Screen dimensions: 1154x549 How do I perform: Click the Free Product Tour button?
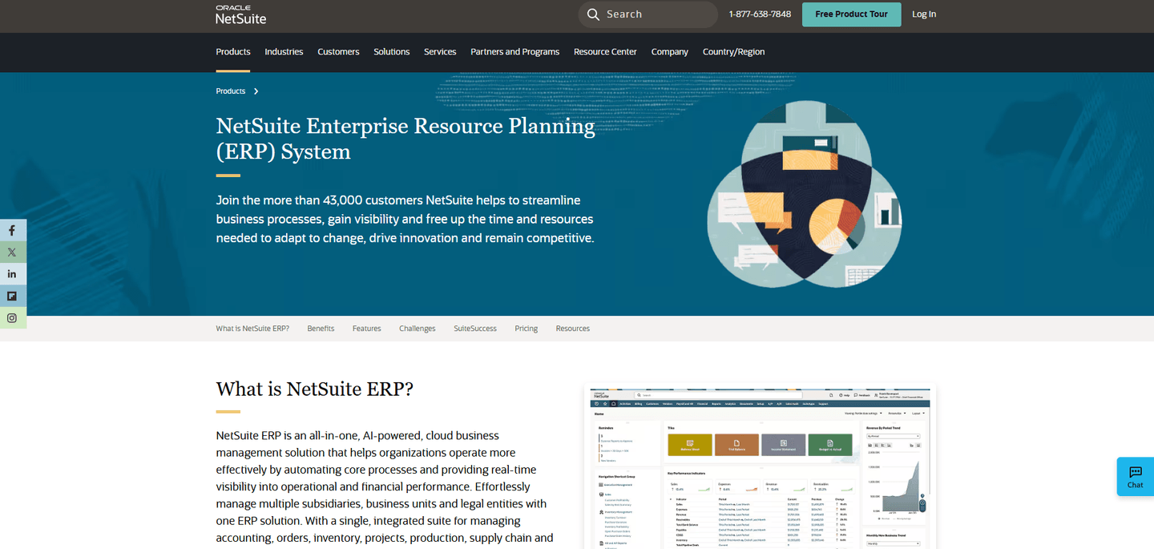[x=851, y=14]
